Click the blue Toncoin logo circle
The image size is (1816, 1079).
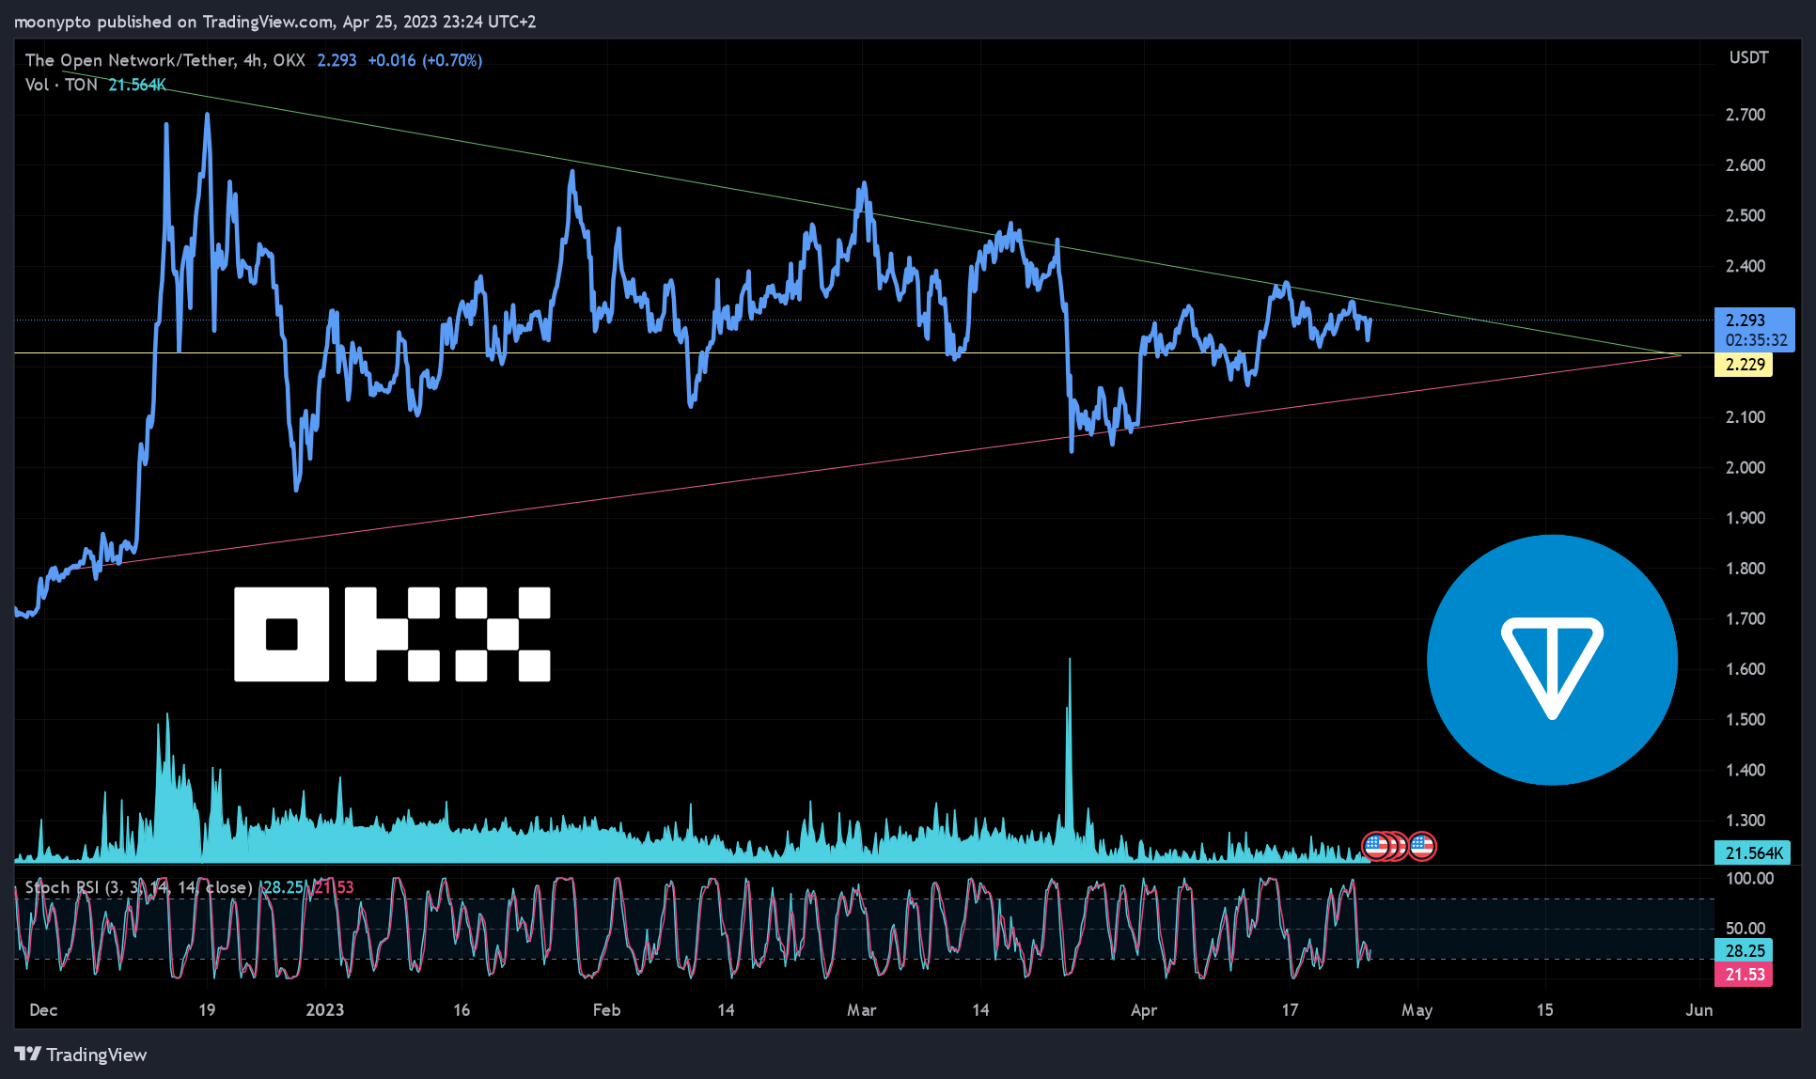pos(1552,660)
